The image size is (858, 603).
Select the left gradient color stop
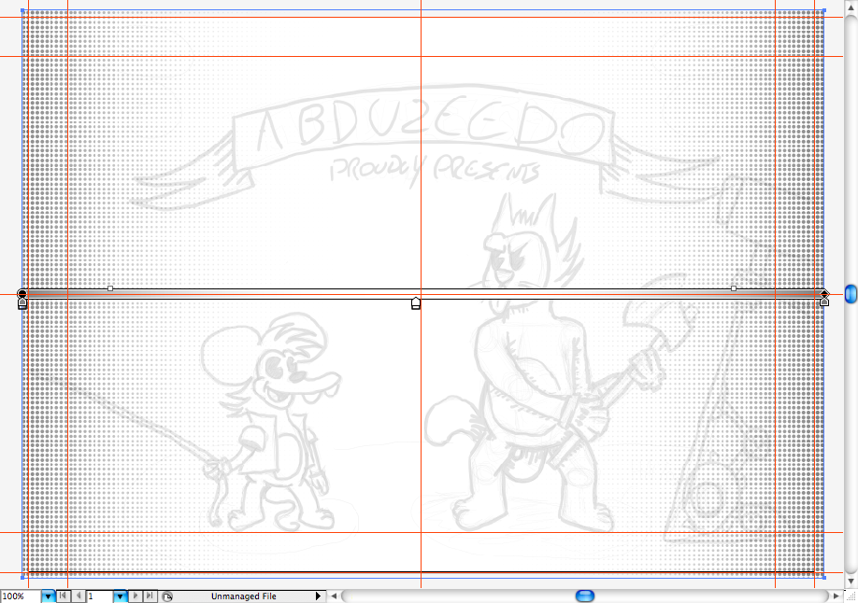(x=22, y=303)
